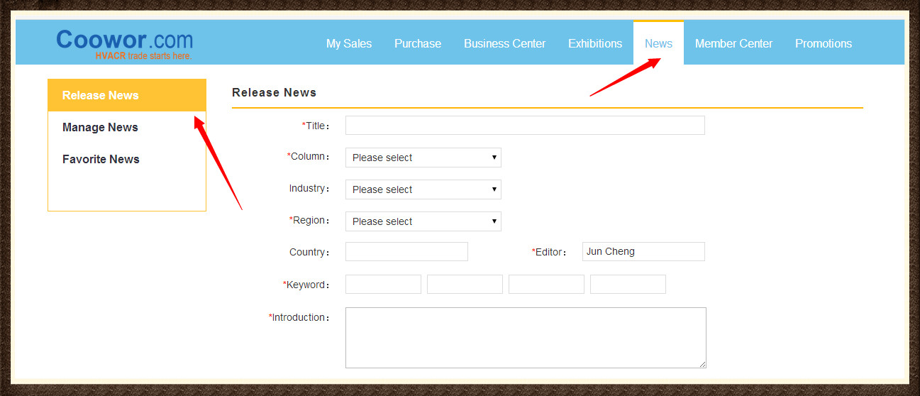The width and height of the screenshot is (920, 396).
Task: Go to the Purchase tab
Action: click(417, 43)
